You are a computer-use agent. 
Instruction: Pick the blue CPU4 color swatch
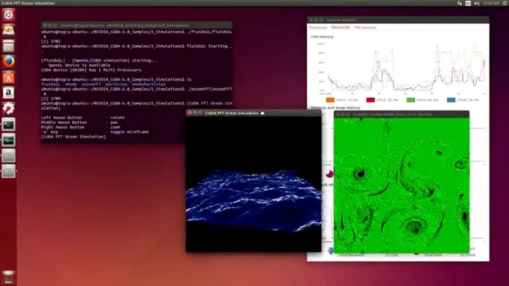click(x=451, y=100)
